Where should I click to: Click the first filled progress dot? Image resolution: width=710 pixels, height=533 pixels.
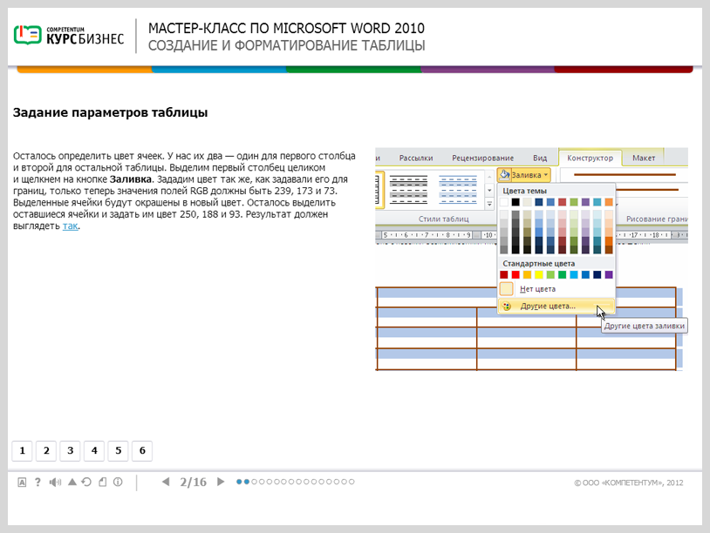(x=239, y=482)
